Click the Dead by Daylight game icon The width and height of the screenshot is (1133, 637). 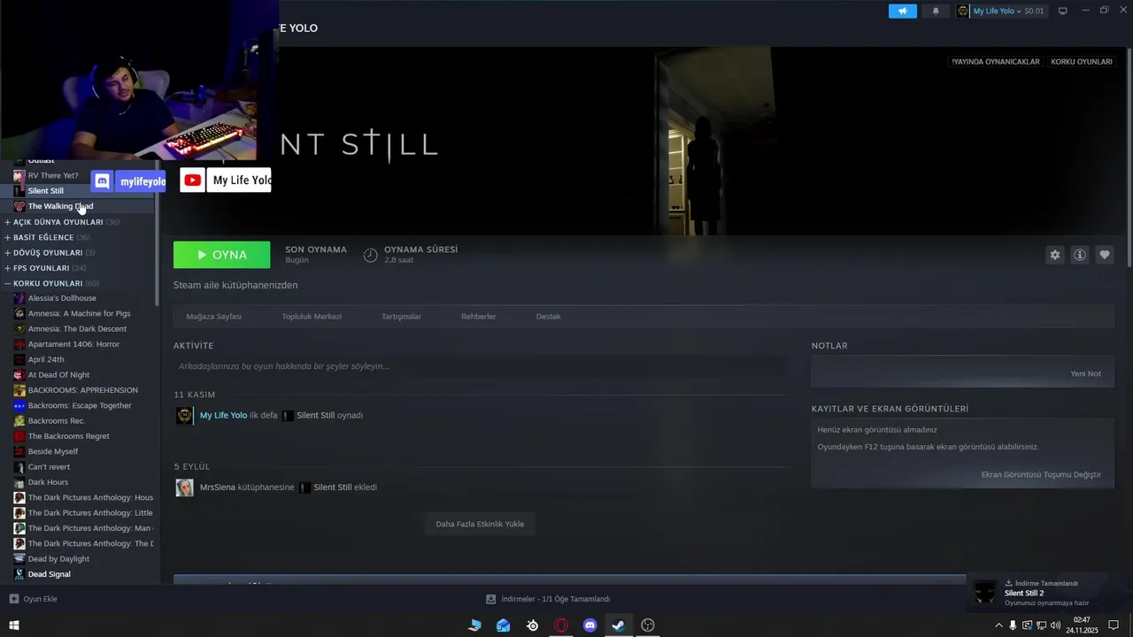[x=19, y=559]
